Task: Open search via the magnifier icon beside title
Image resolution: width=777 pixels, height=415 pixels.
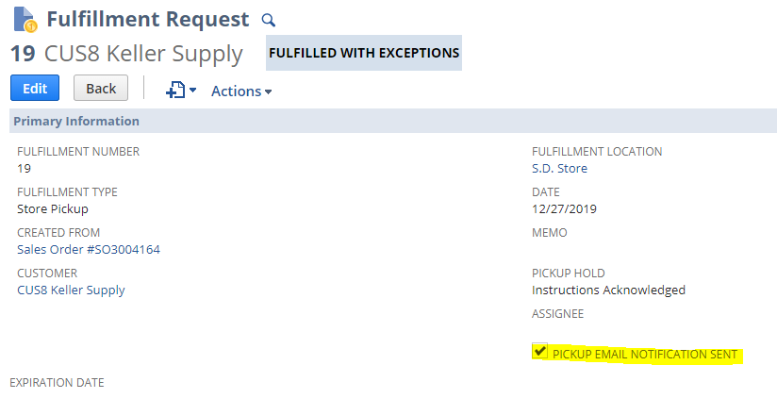Action: [268, 20]
